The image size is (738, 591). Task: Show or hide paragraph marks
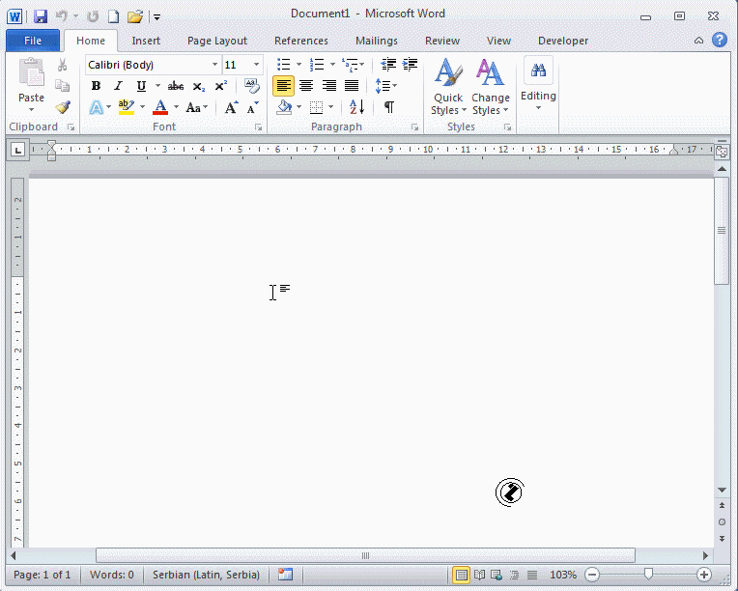388,107
